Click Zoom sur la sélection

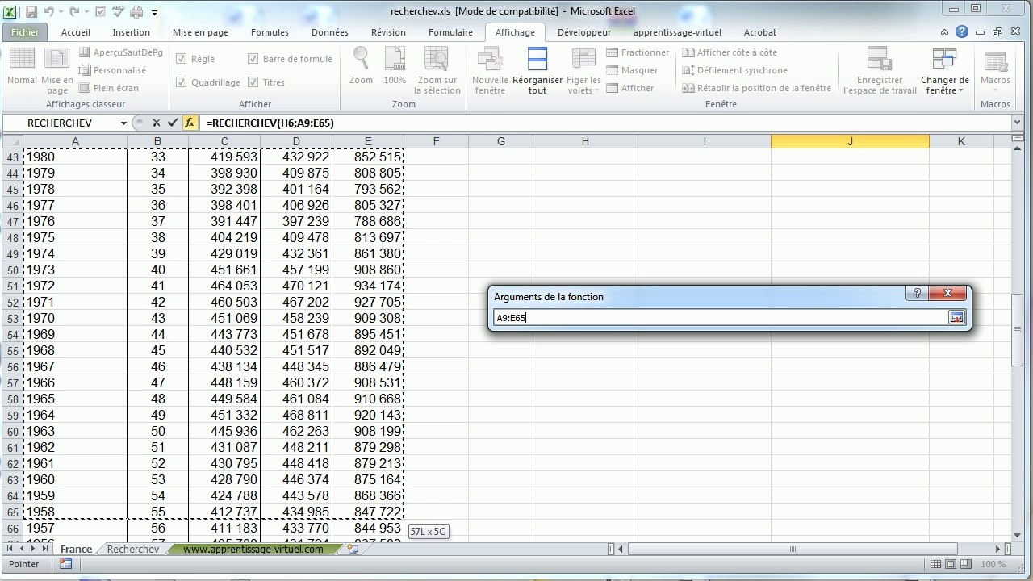point(437,71)
